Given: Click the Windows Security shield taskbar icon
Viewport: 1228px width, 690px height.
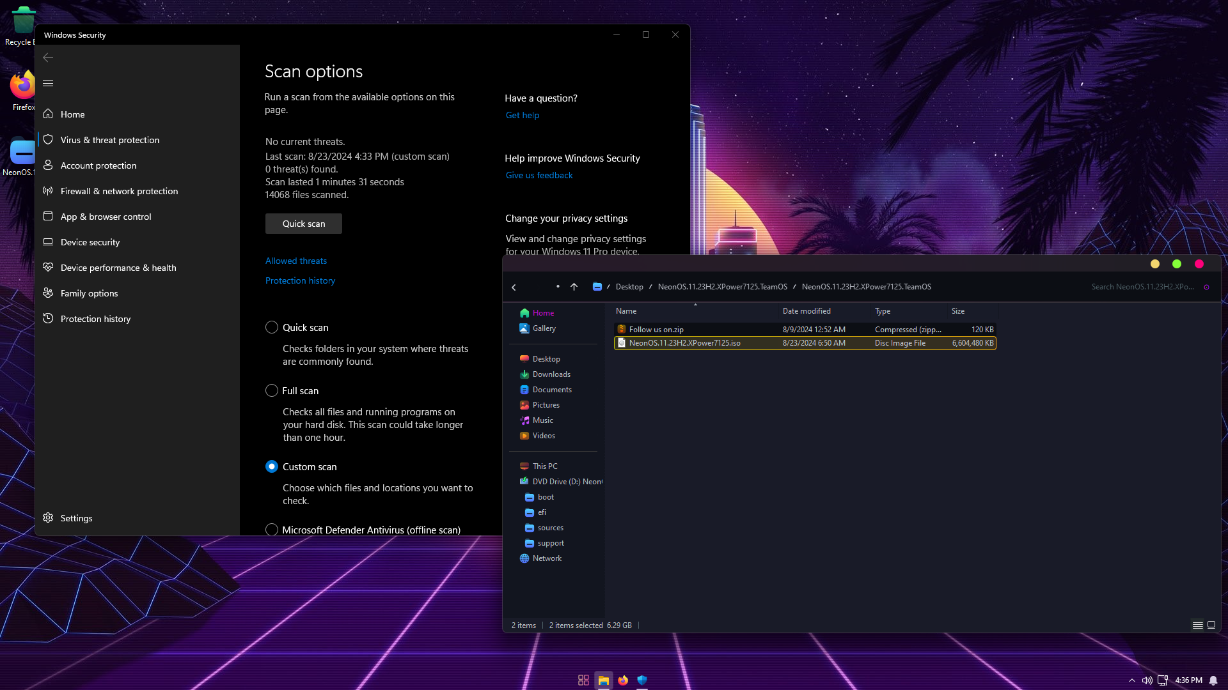Looking at the screenshot, I should click(642, 680).
